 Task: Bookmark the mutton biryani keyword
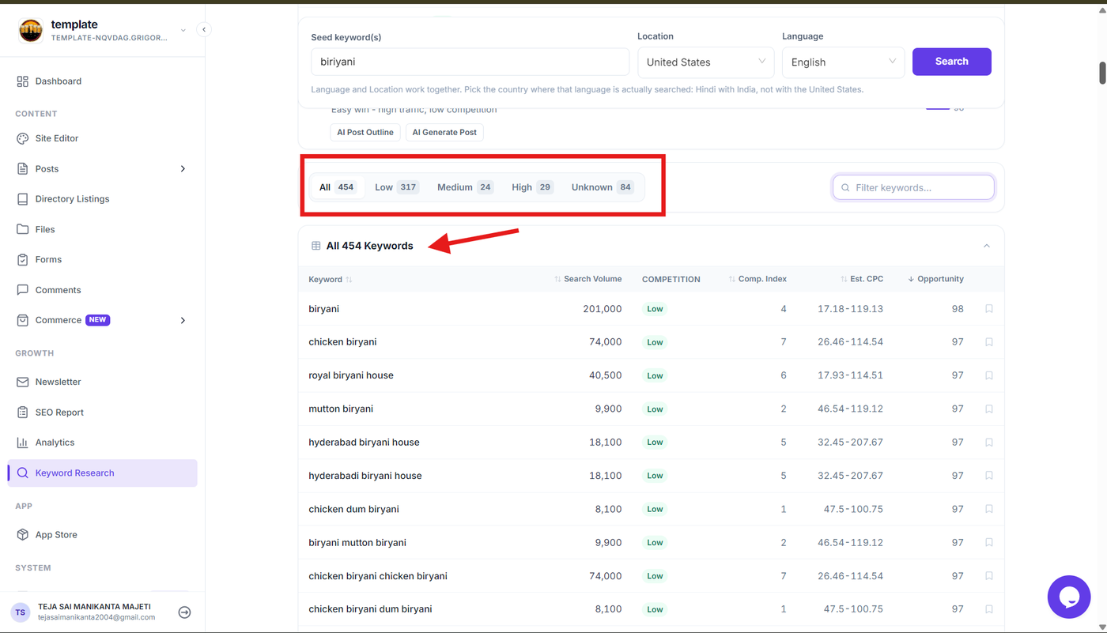point(988,409)
